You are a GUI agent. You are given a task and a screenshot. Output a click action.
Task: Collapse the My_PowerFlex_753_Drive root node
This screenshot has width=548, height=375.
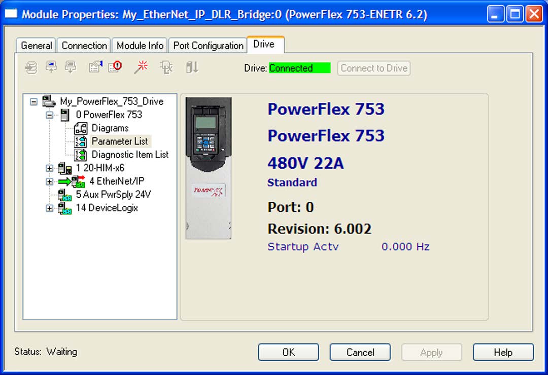tap(33, 102)
